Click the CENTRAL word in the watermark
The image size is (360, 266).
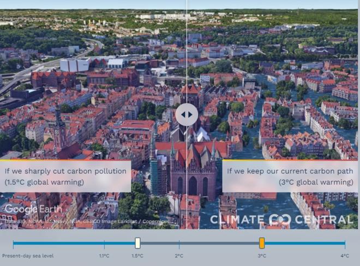pos(324,220)
